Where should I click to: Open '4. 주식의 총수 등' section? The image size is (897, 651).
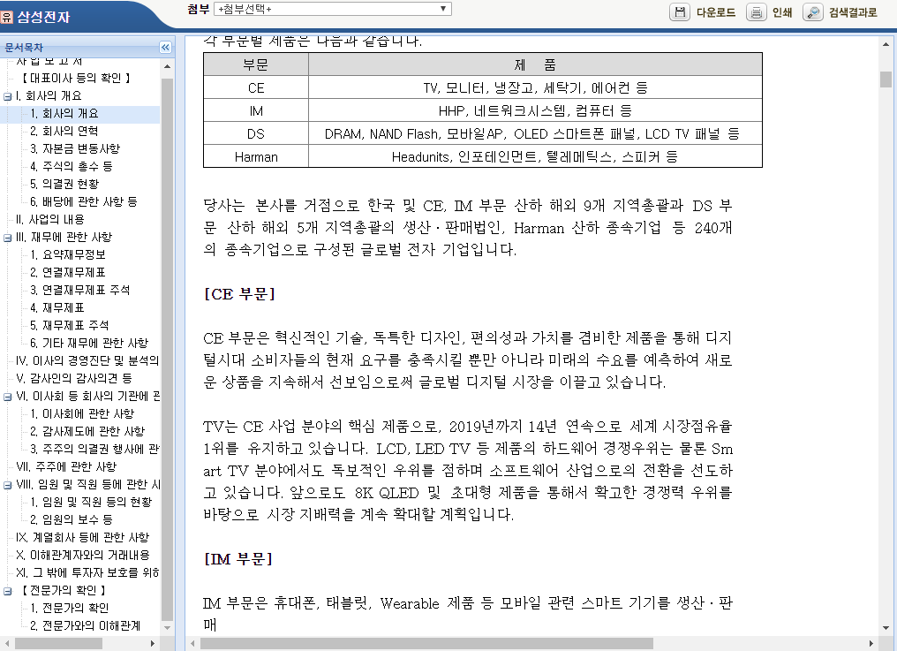[72, 167]
